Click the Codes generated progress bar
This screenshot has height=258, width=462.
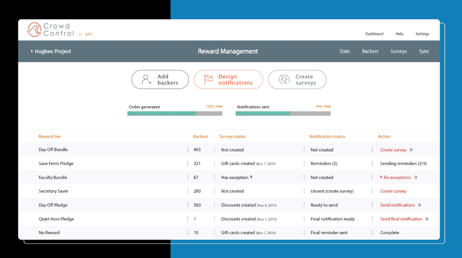(175, 114)
